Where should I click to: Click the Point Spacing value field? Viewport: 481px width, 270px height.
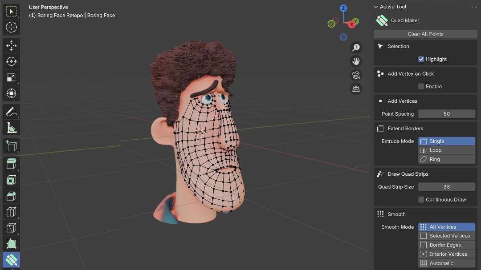click(447, 114)
